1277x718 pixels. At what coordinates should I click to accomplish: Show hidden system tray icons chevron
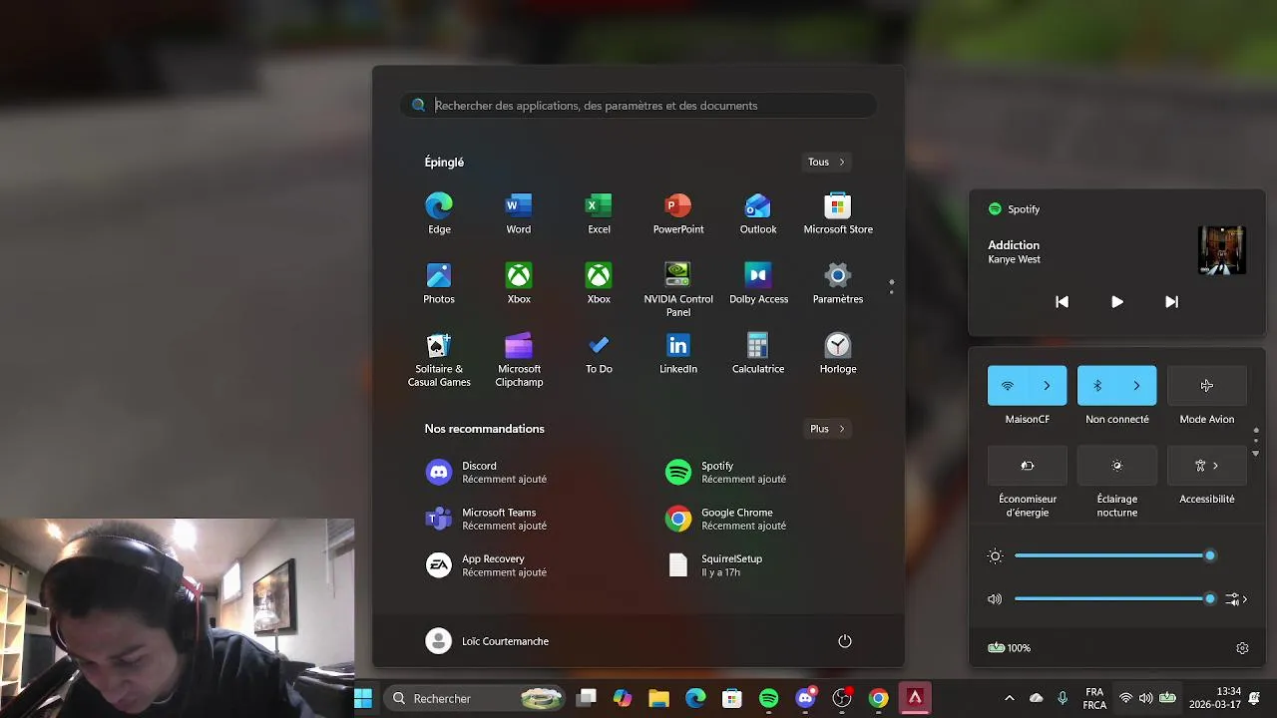1009,699
